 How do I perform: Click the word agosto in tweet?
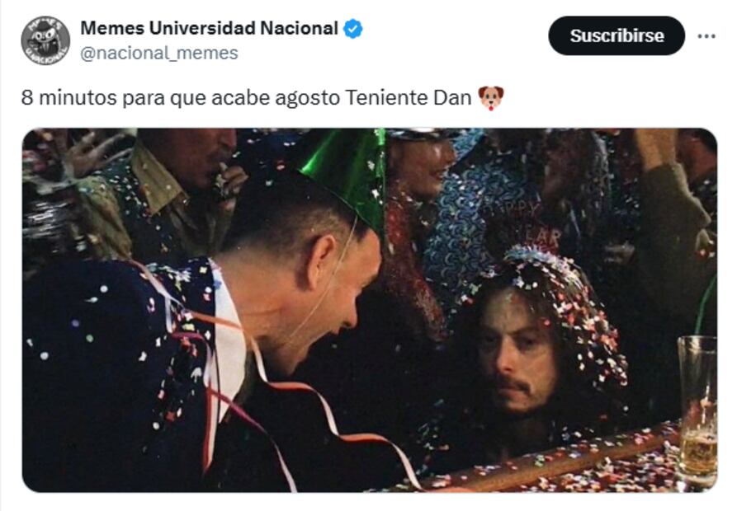point(307,99)
